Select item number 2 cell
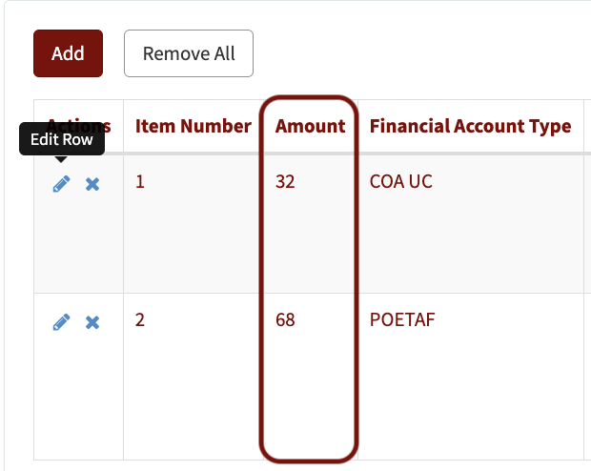The image size is (591, 471). click(x=140, y=319)
